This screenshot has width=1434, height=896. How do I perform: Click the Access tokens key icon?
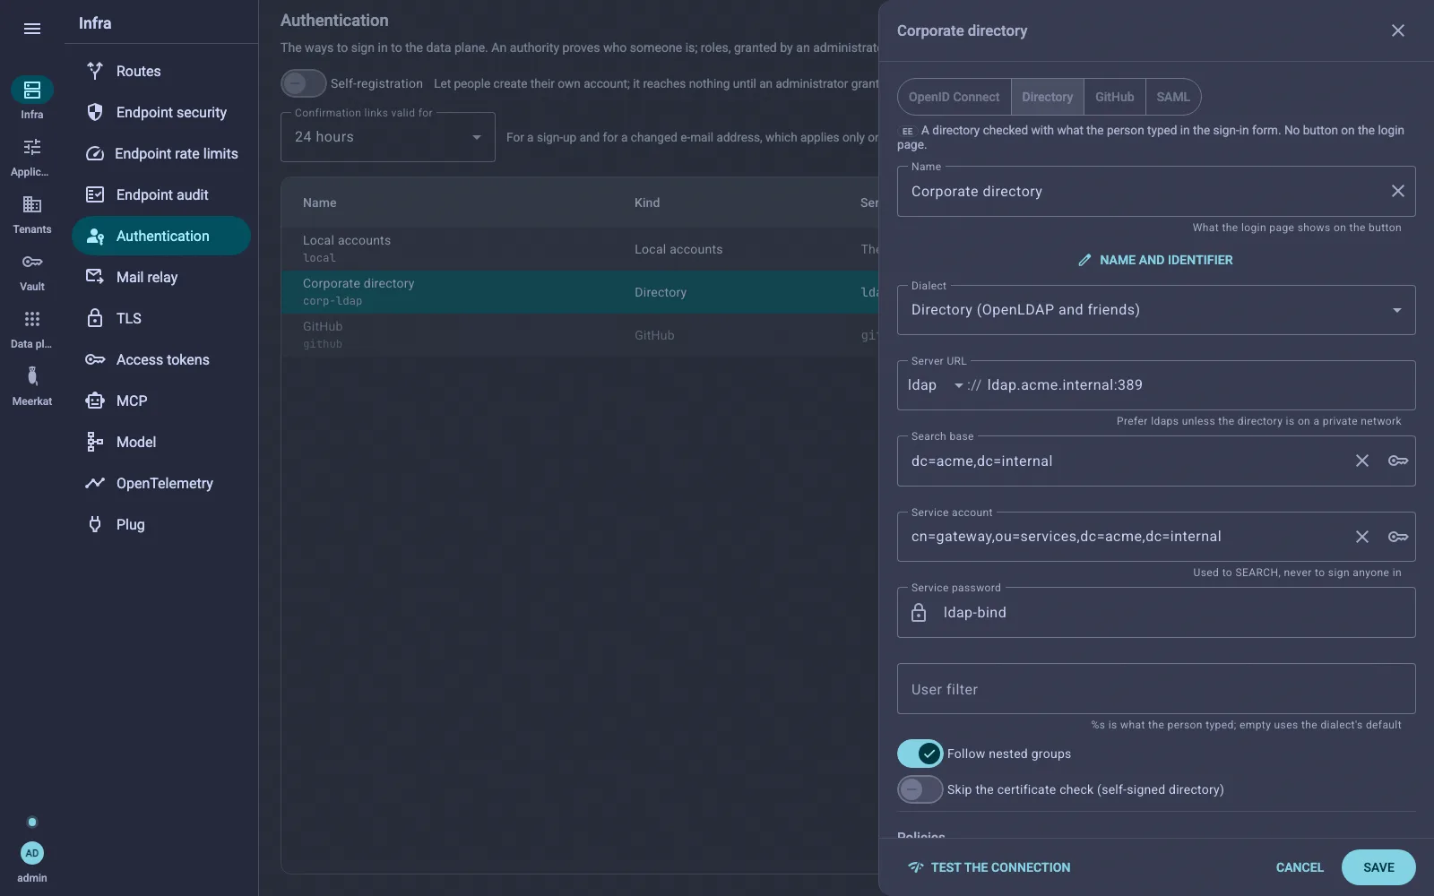95,359
